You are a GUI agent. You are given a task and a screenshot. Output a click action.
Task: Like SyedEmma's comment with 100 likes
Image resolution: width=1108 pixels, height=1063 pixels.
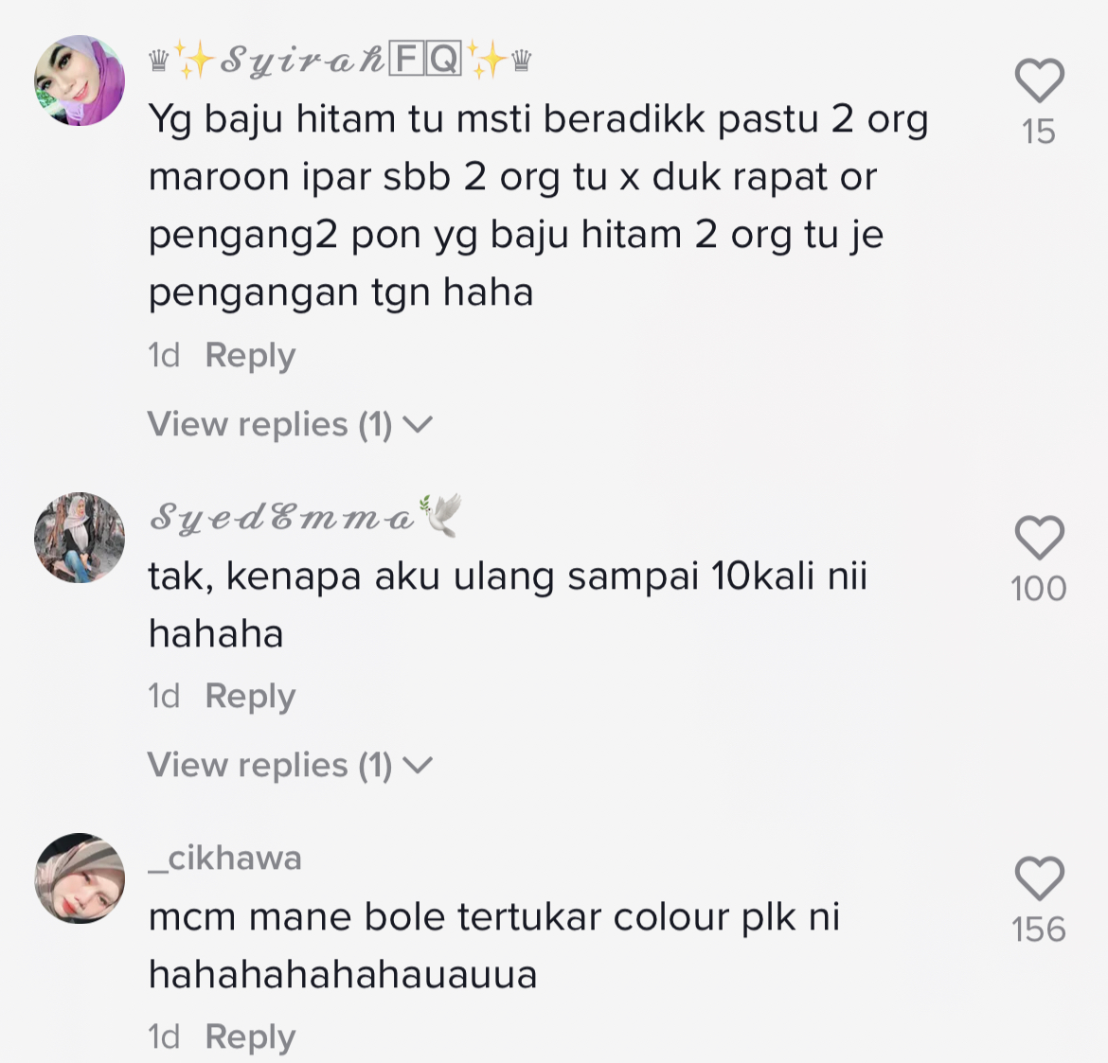[1040, 538]
